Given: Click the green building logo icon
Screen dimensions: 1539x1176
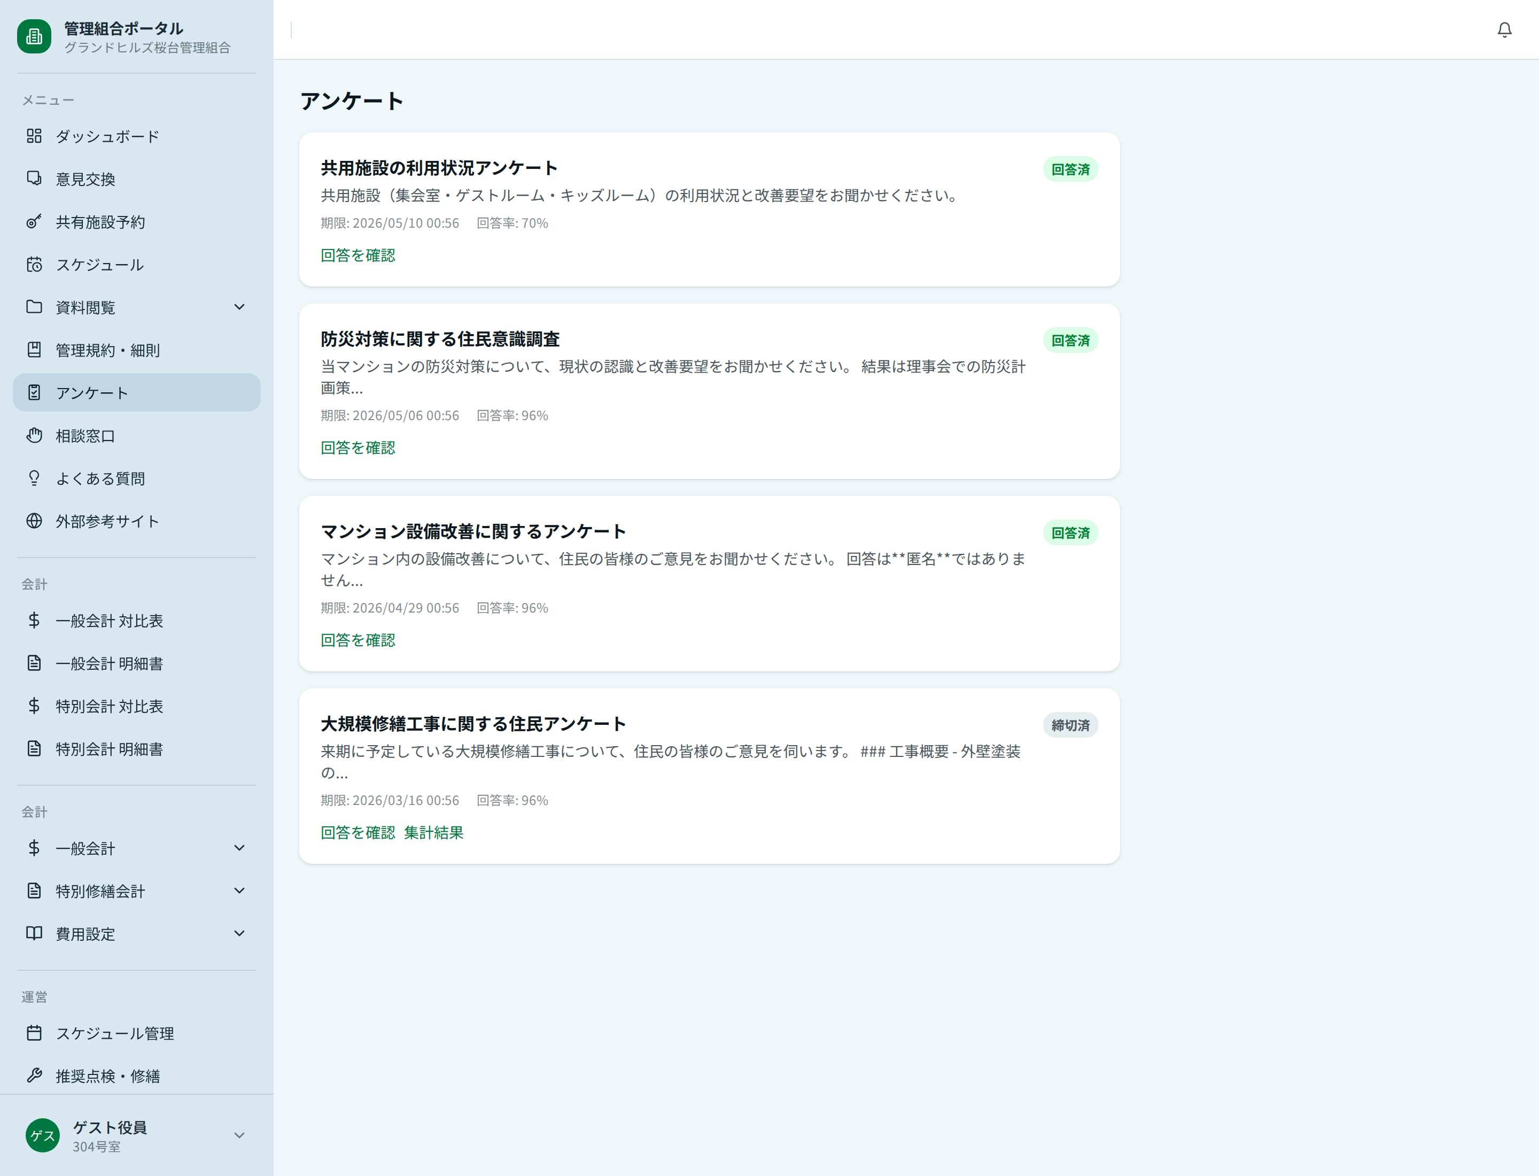Looking at the screenshot, I should 34,36.
